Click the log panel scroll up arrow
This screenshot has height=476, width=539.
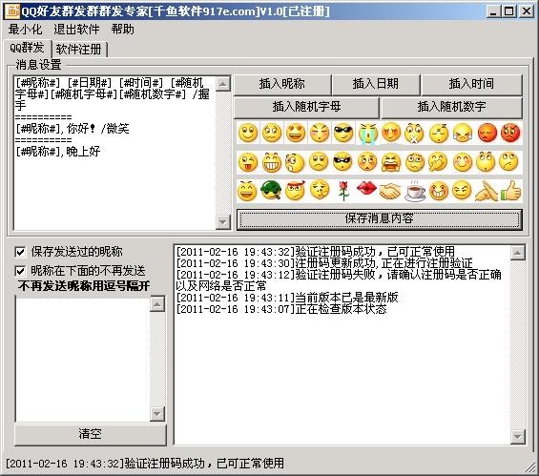518,253
